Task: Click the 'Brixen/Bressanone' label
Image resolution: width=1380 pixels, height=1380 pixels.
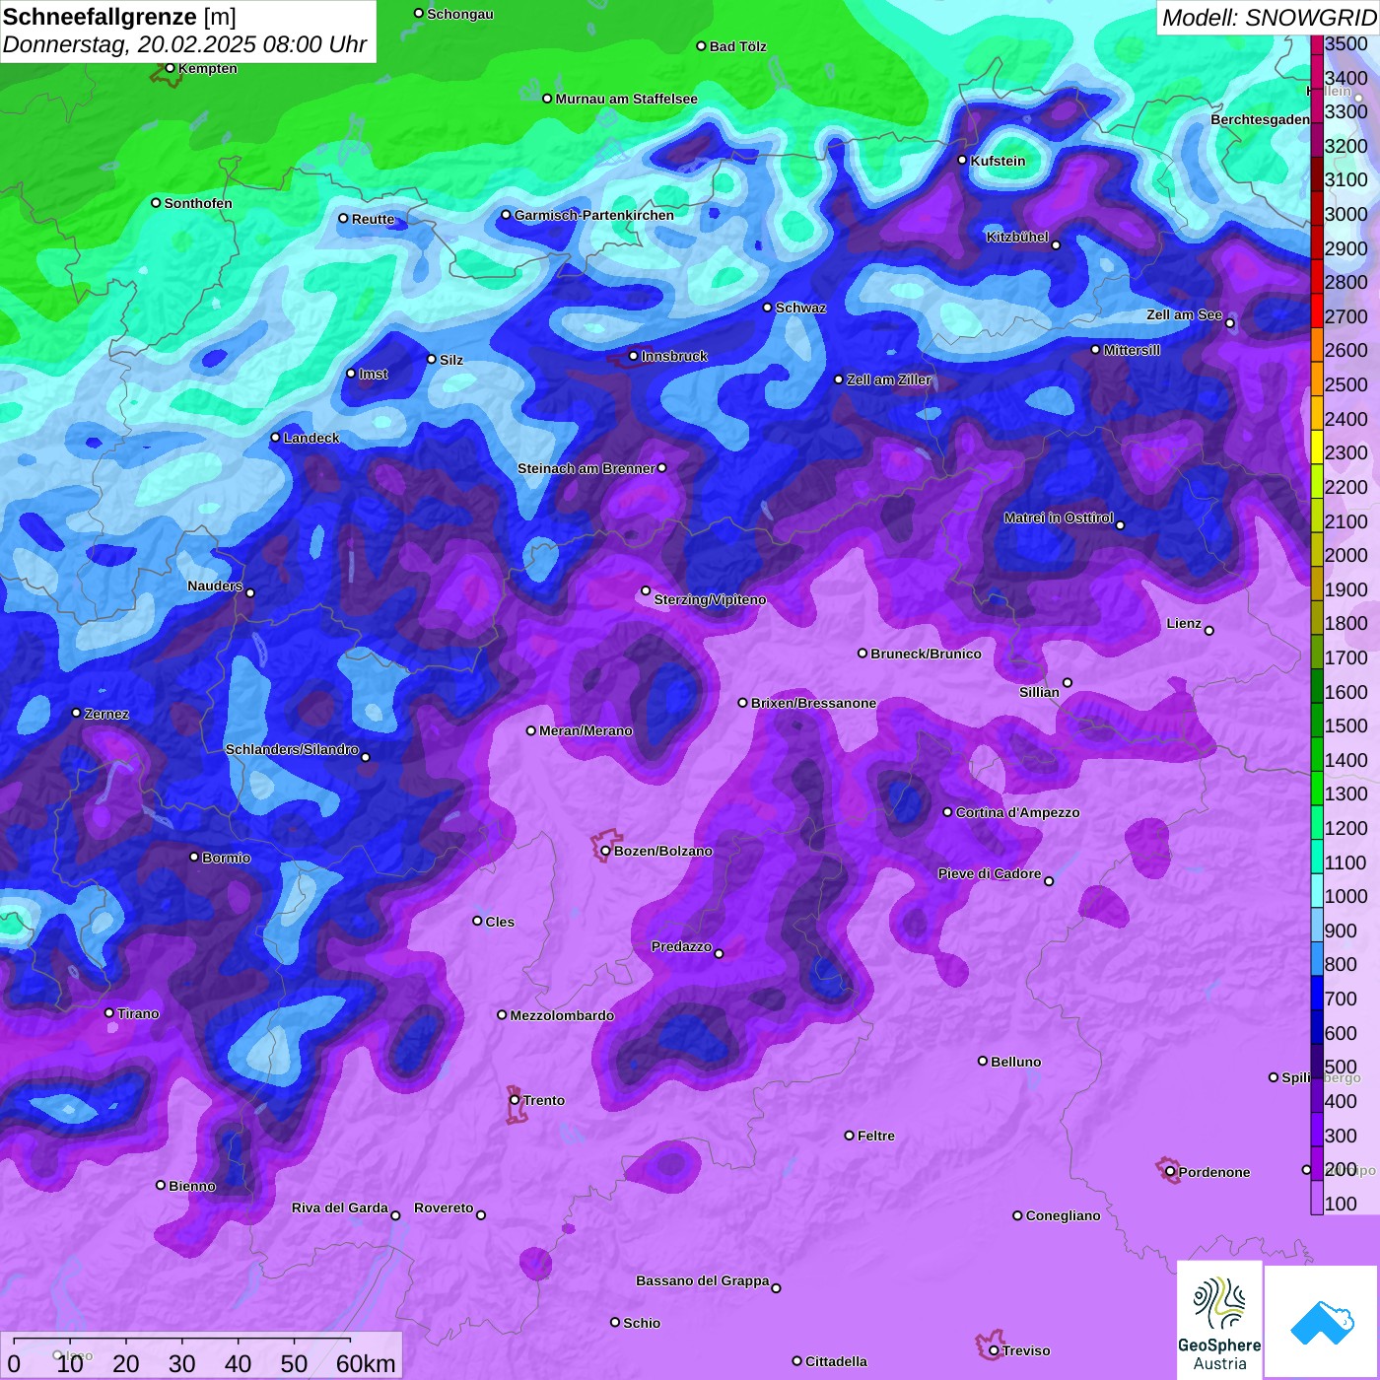Action: [813, 703]
